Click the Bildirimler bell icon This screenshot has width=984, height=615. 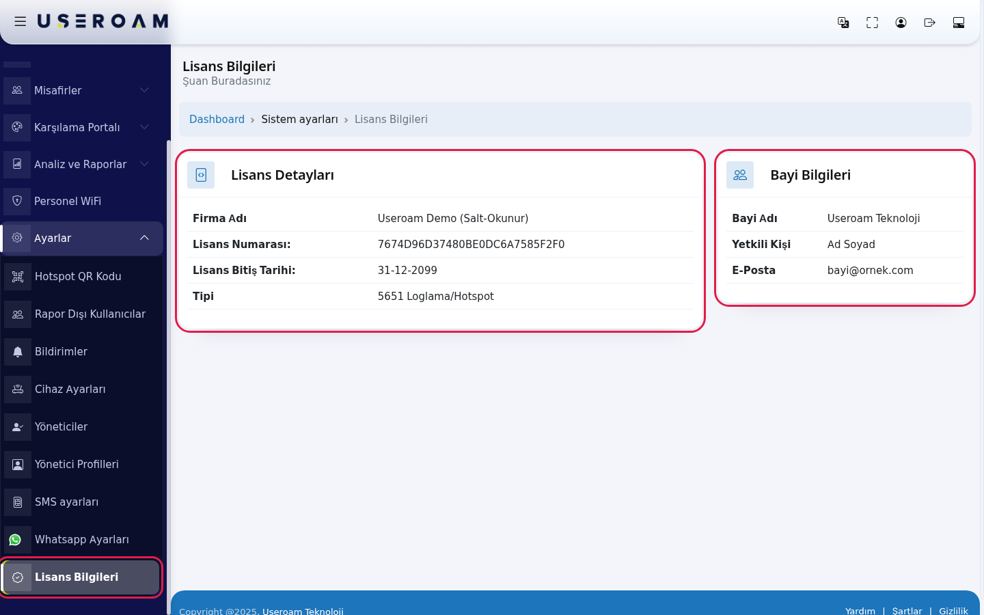pyautogui.click(x=18, y=352)
